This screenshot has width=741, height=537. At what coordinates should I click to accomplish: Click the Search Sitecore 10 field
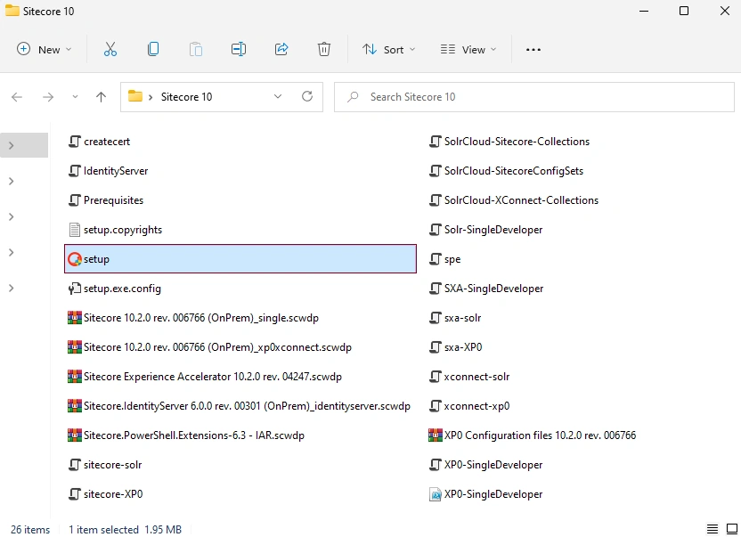[534, 97]
